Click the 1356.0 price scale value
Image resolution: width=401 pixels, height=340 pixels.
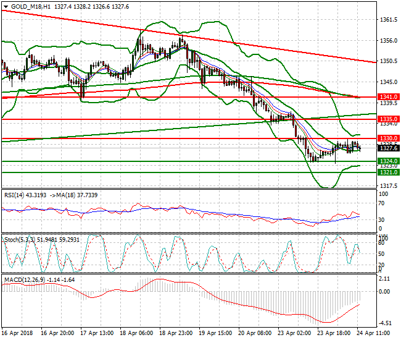(389, 40)
